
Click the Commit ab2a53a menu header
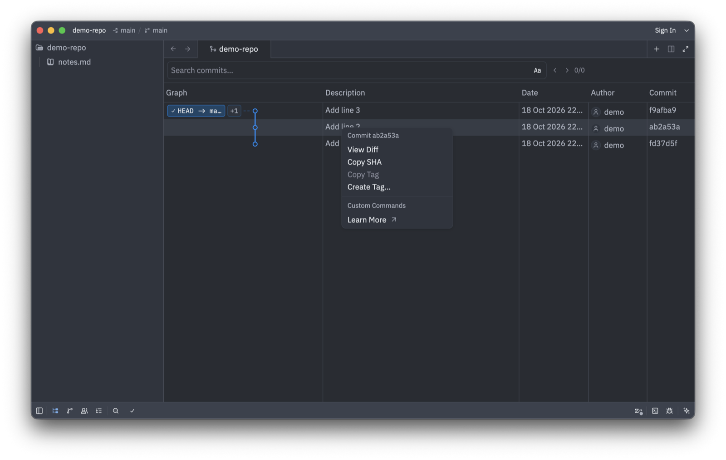pyautogui.click(x=373, y=136)
